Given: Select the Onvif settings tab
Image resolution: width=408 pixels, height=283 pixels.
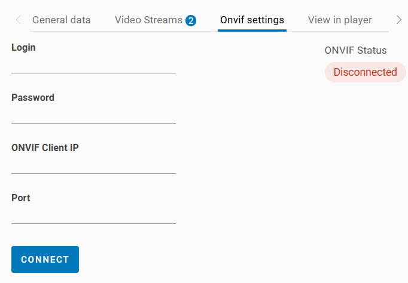Looking at the screenshot, I should tap(252, 20).
